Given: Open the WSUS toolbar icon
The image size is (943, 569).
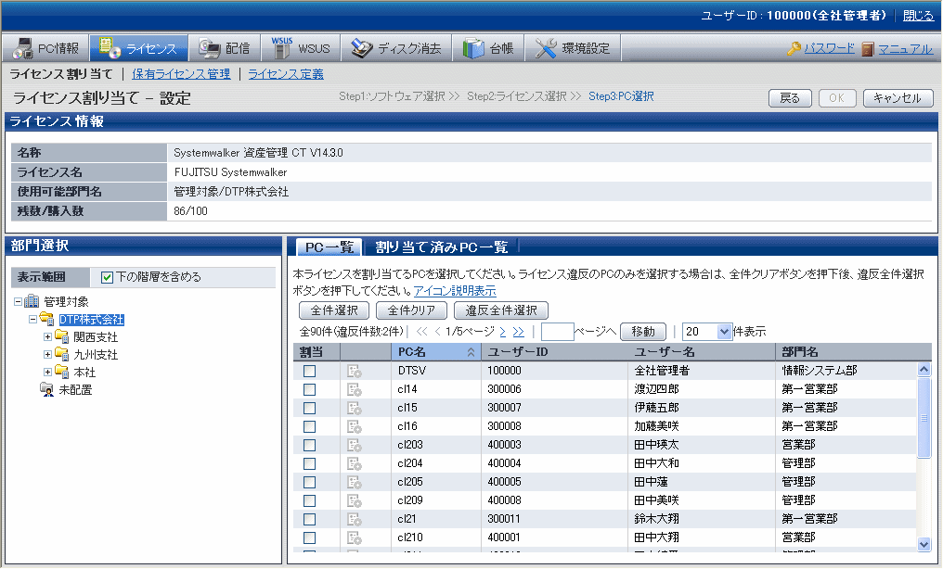Looking at the screenshot, I should pyautogui.click(x=282, y=47).
